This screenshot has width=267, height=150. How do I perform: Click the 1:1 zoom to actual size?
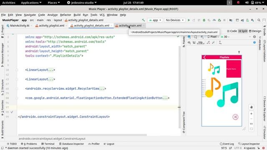[251, 124]
